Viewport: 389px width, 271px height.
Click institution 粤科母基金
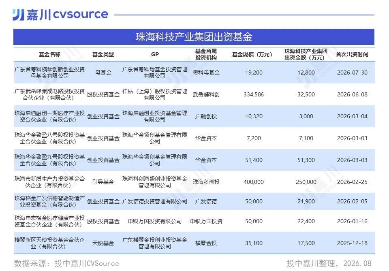tap(206, 73)
